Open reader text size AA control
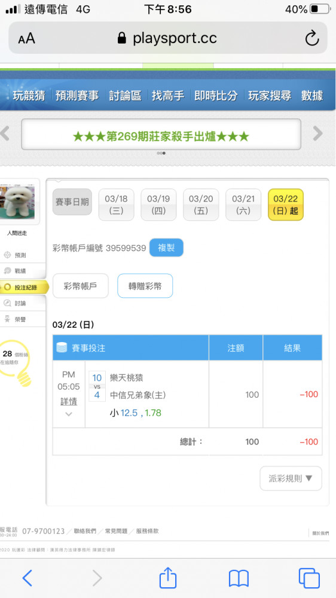The image size is (336, 598). click(x=26, y=38)
